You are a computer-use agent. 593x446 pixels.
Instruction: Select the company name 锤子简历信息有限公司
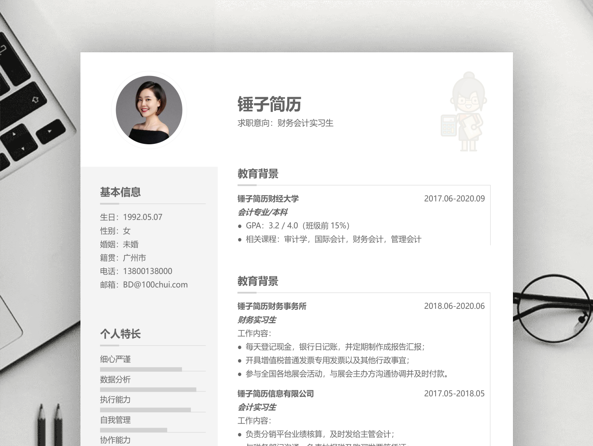[x=276, y=394]
